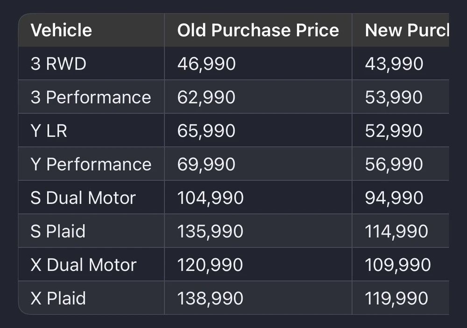
Task: Select the X Plaid vehicle cell
Action: pos(58,299)
